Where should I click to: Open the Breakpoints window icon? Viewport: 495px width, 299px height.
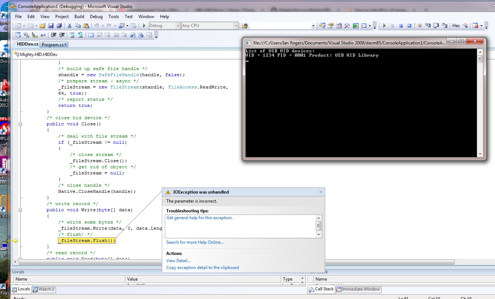click(x=476, y=26)
